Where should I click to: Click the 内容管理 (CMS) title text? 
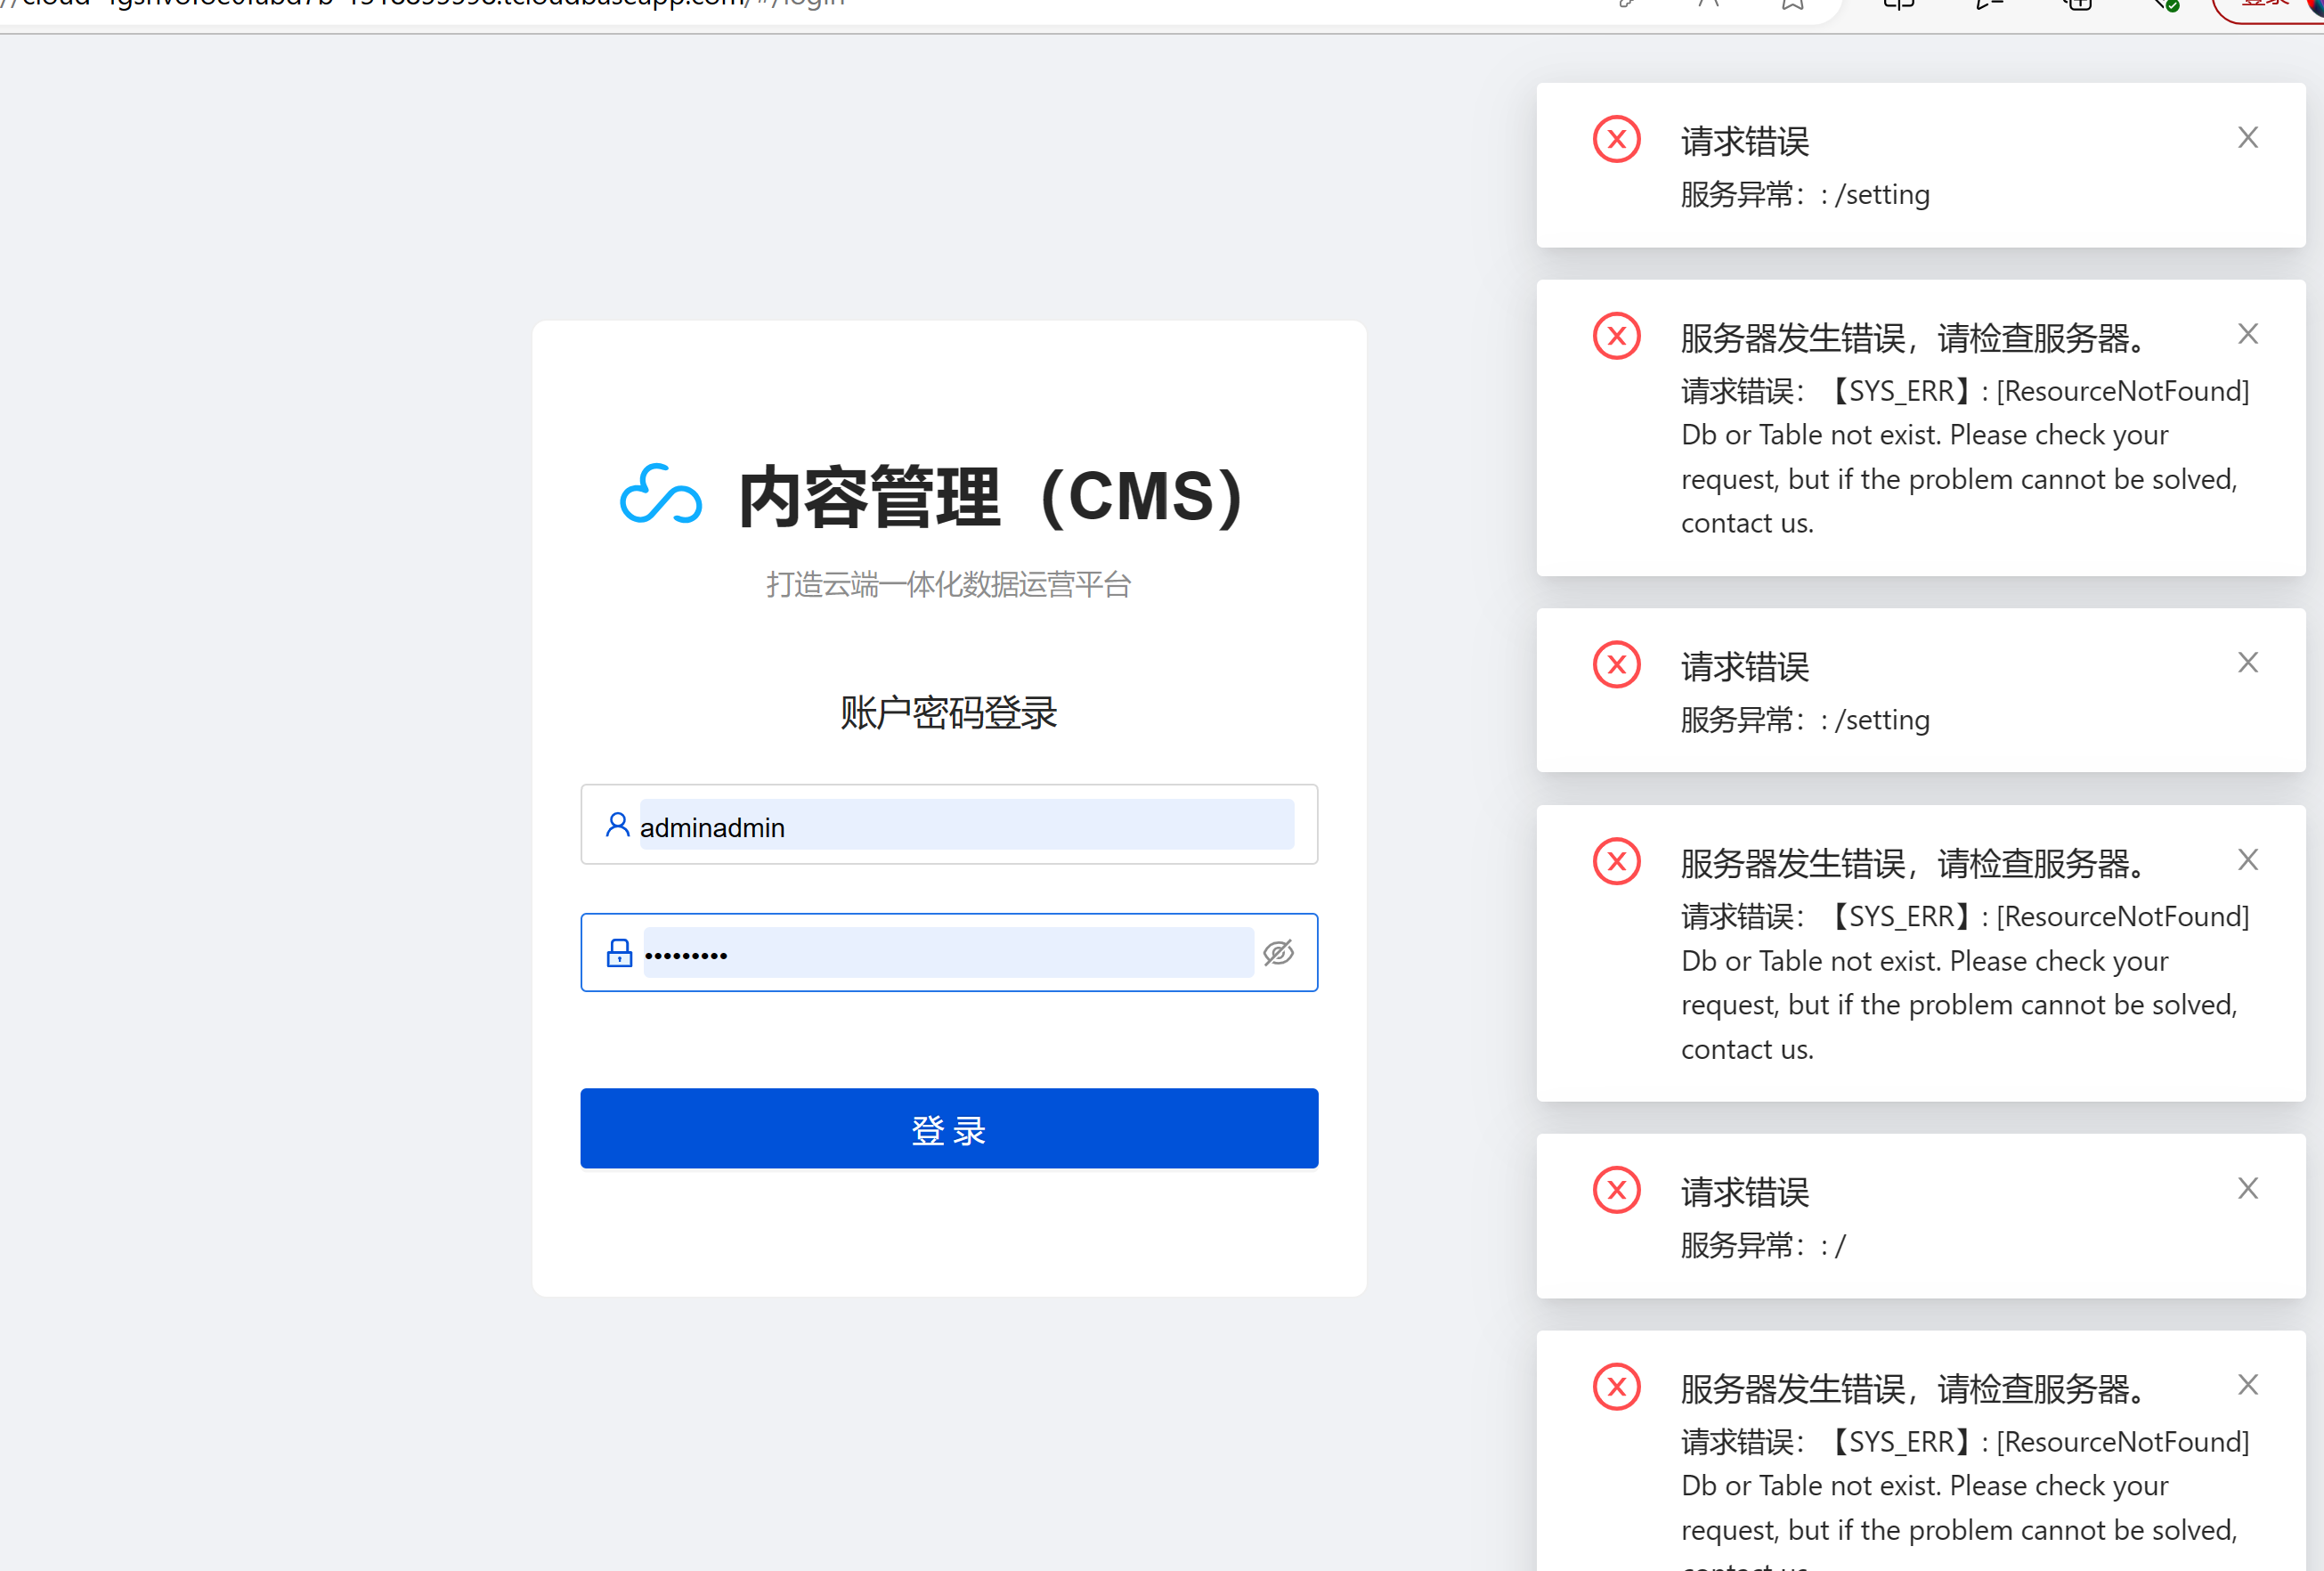990,497
